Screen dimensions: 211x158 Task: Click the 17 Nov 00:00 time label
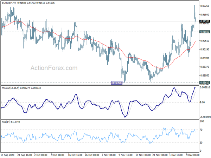[143, 155]
